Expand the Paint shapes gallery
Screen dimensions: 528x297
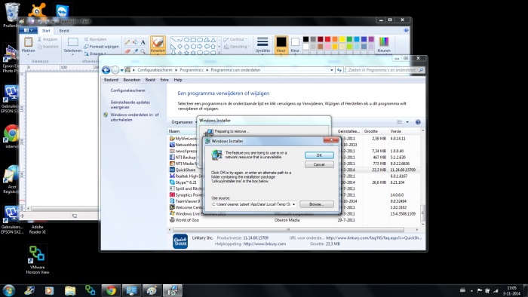tap(219, 53)
